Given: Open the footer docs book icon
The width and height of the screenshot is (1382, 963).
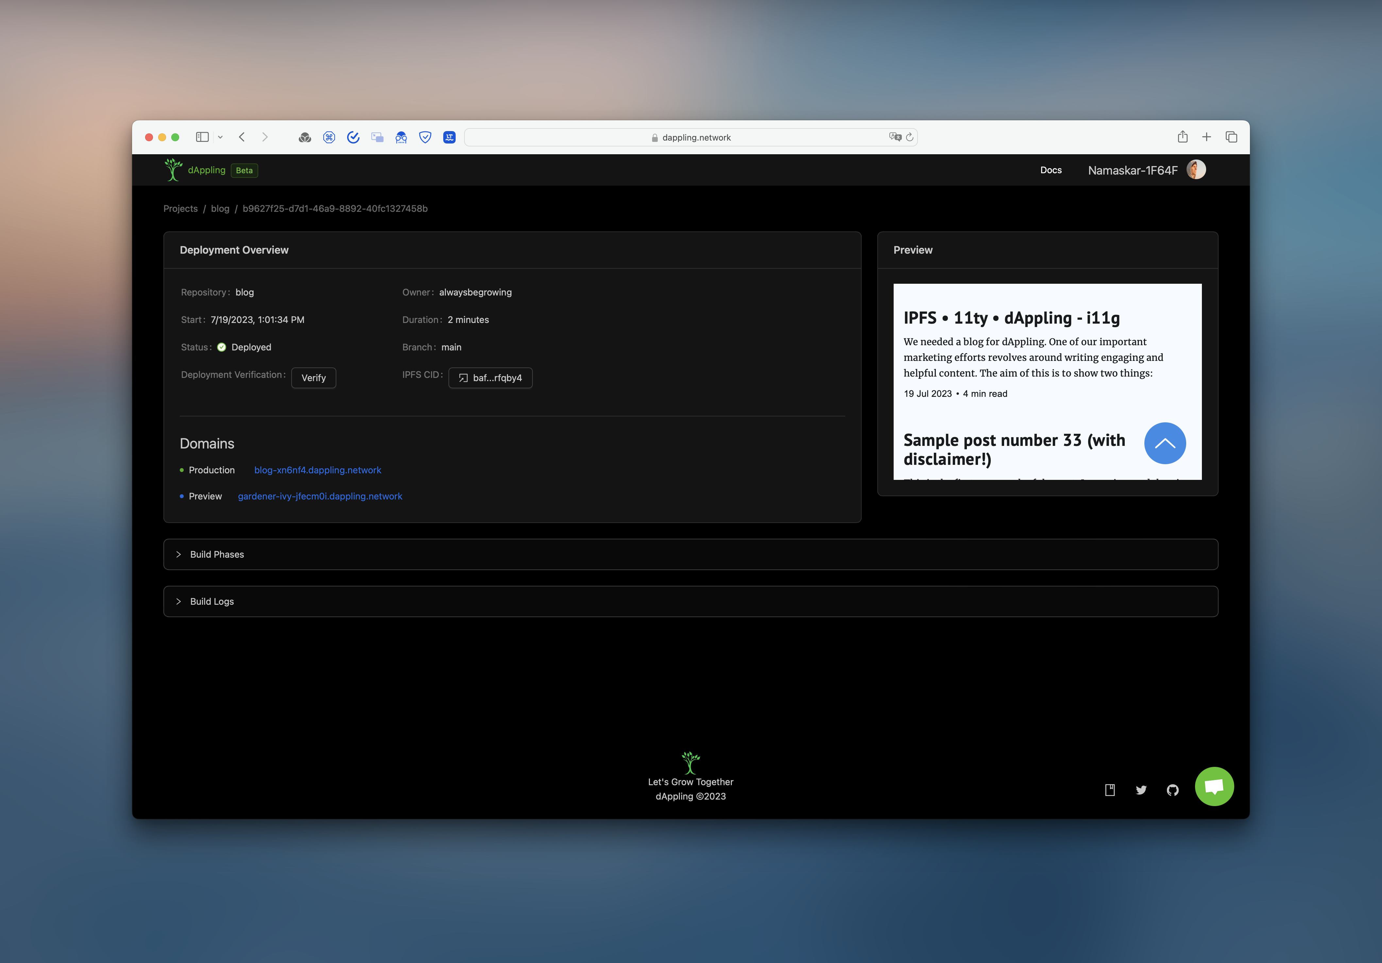Looking at the screenshot, I should (x=1110, y=790).
